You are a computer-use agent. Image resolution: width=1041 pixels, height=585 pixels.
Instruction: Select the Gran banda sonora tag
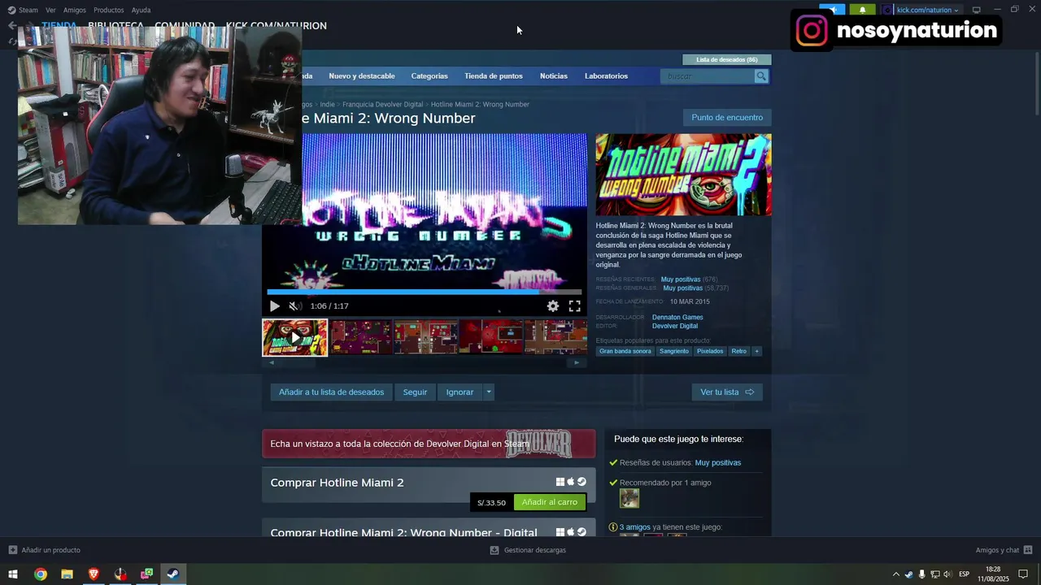625,351
